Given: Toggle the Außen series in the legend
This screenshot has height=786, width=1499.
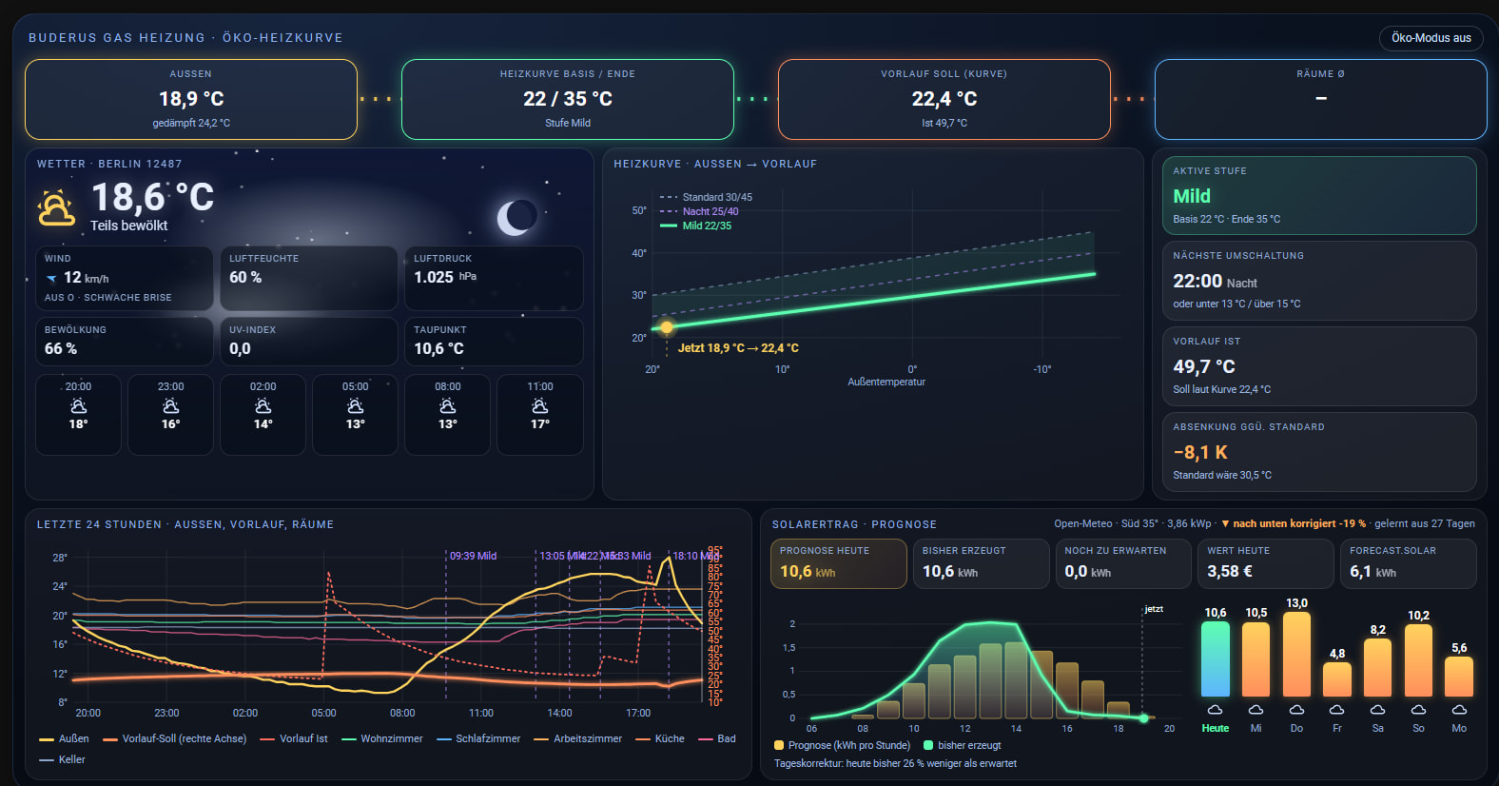Looking at the screenshot, I should coord(64,738).
